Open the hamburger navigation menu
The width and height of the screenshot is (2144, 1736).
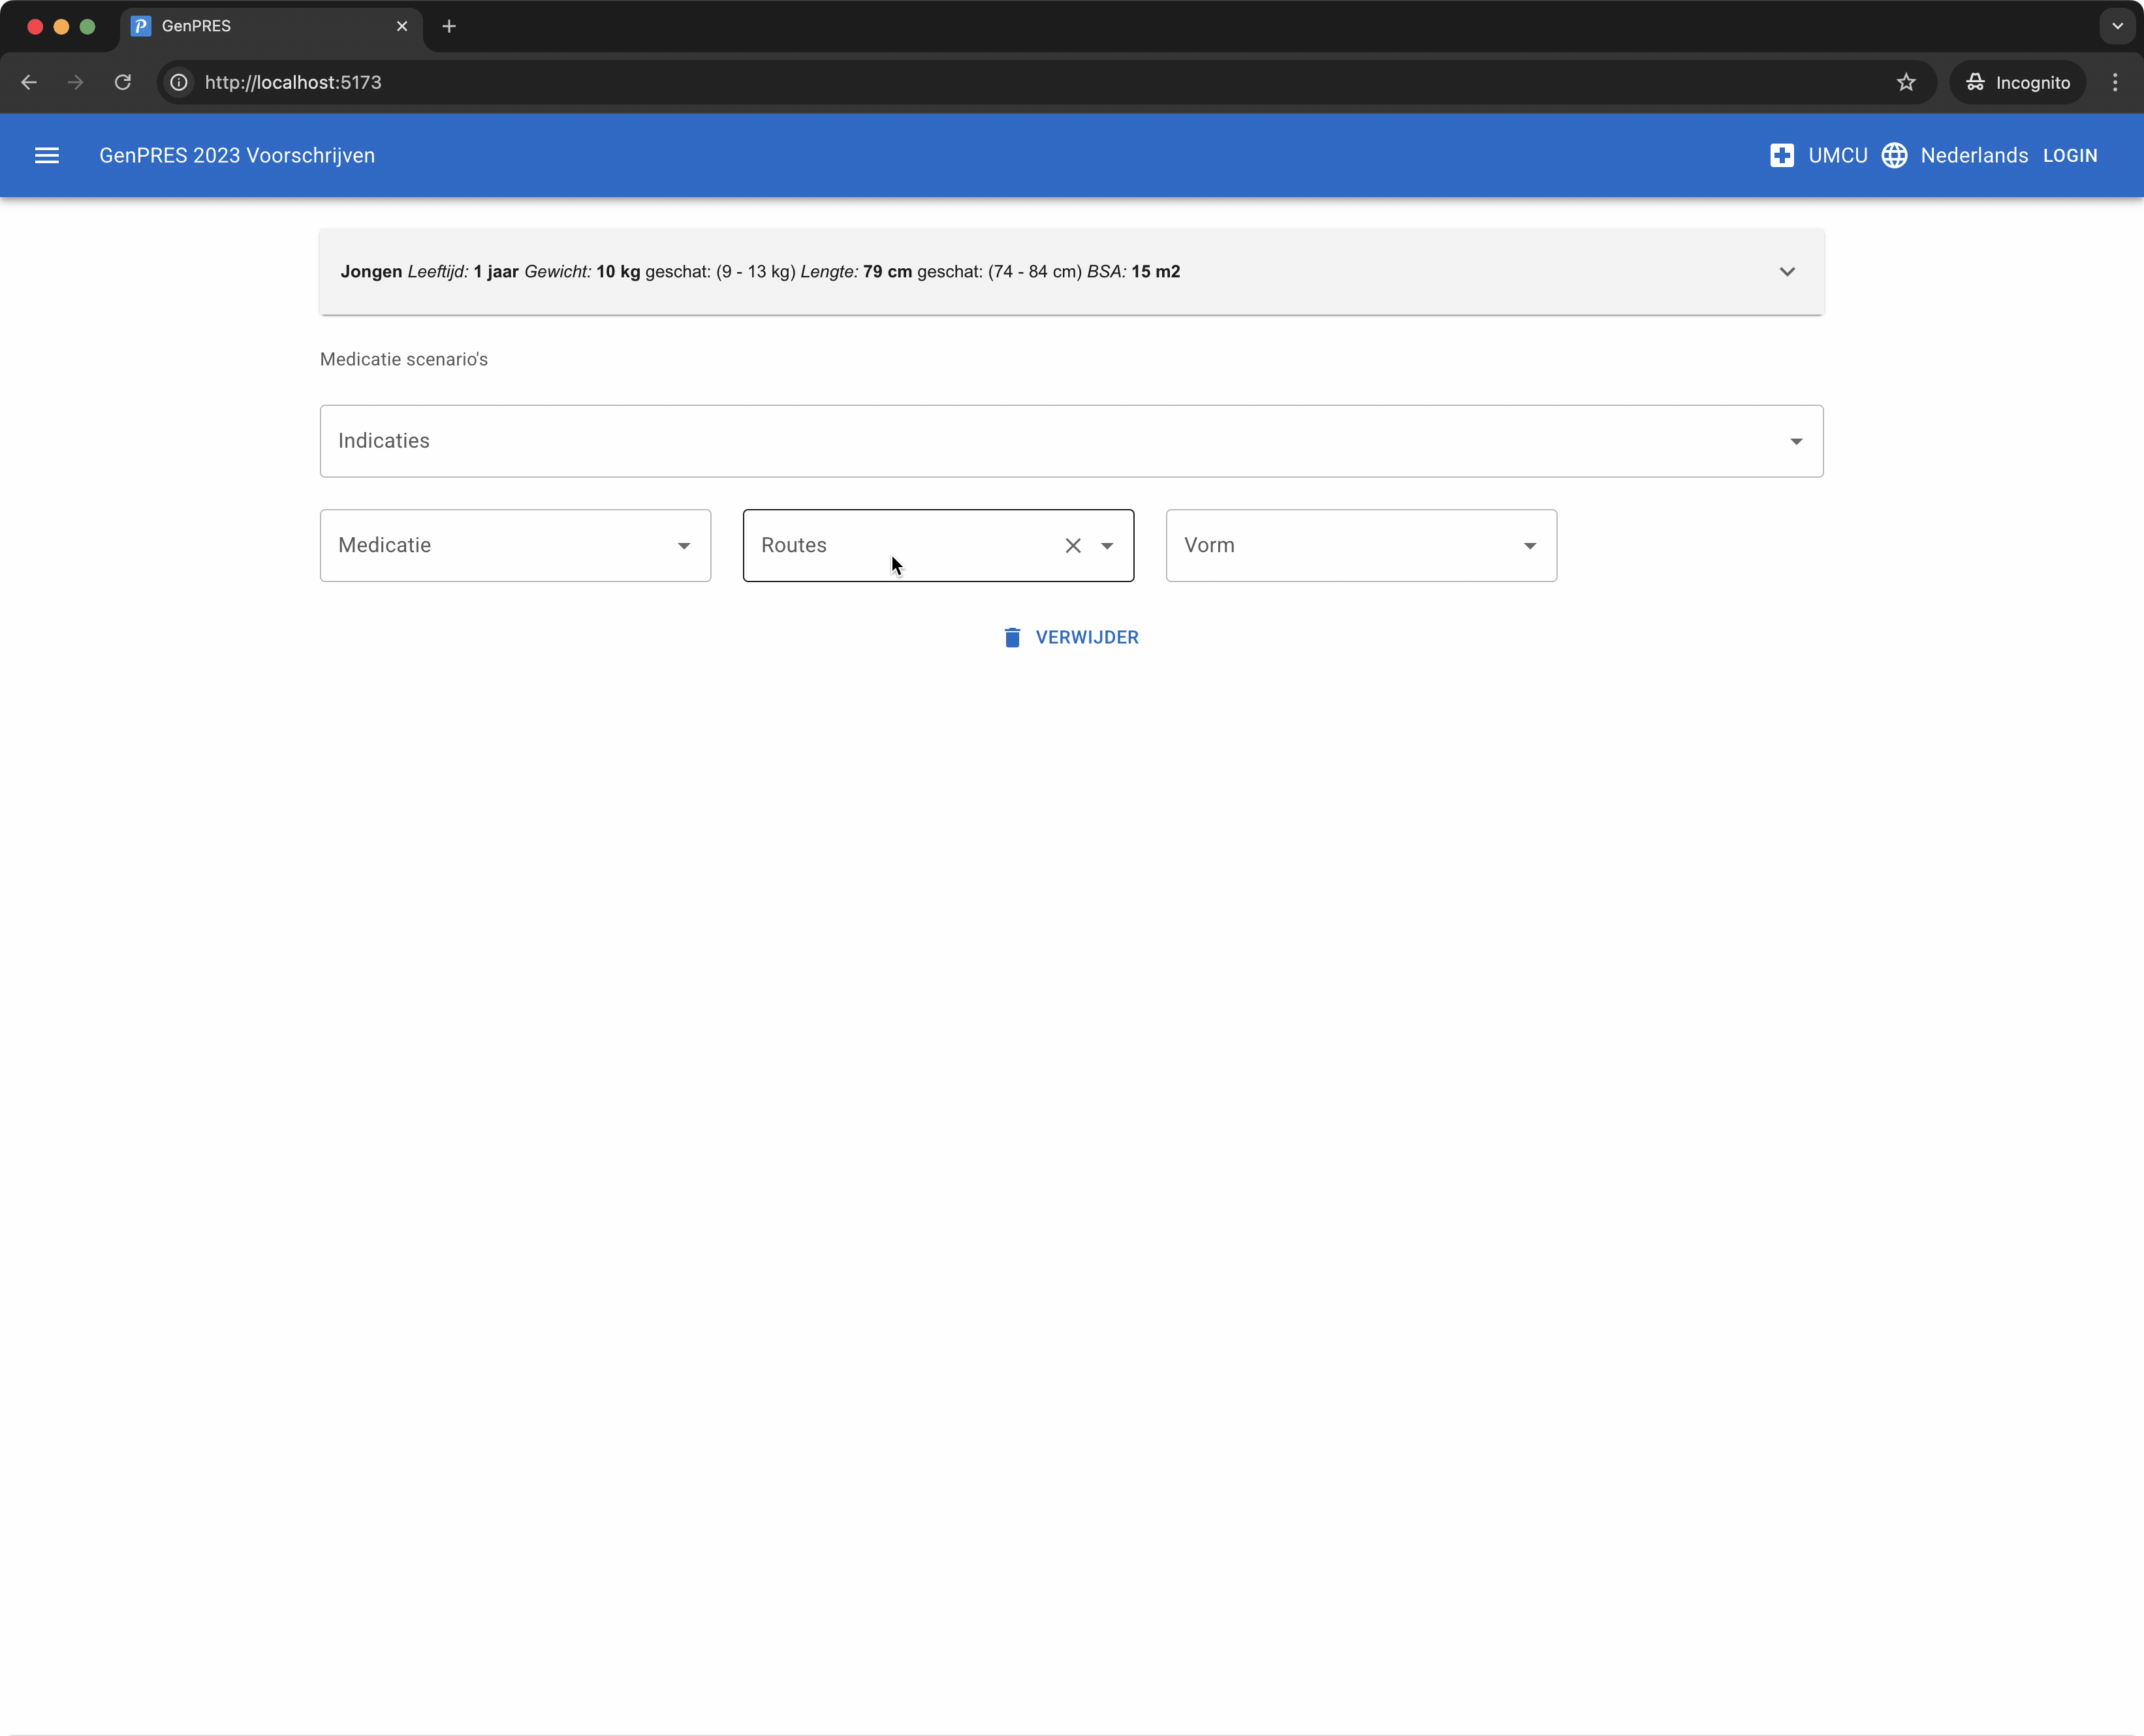pyautogui.click(x=47, y=155)
